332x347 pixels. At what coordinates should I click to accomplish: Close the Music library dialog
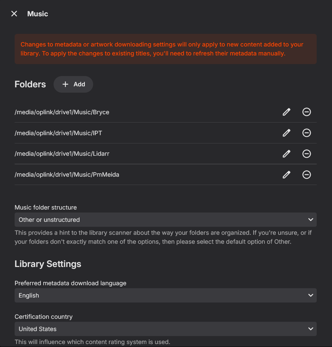tap(14, 14)
